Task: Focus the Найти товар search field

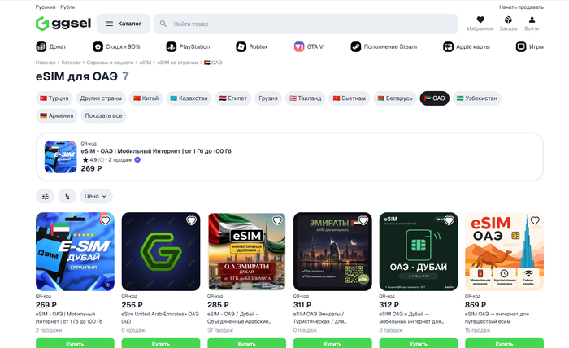Action: click(306, 24)
